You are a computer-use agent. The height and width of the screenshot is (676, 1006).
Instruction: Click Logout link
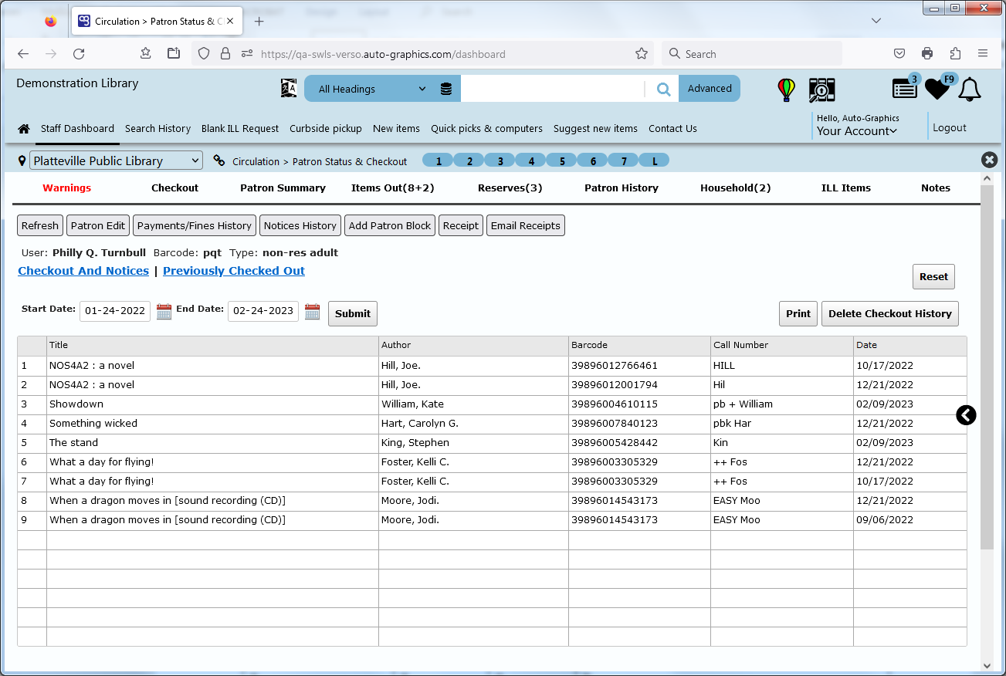950,128
